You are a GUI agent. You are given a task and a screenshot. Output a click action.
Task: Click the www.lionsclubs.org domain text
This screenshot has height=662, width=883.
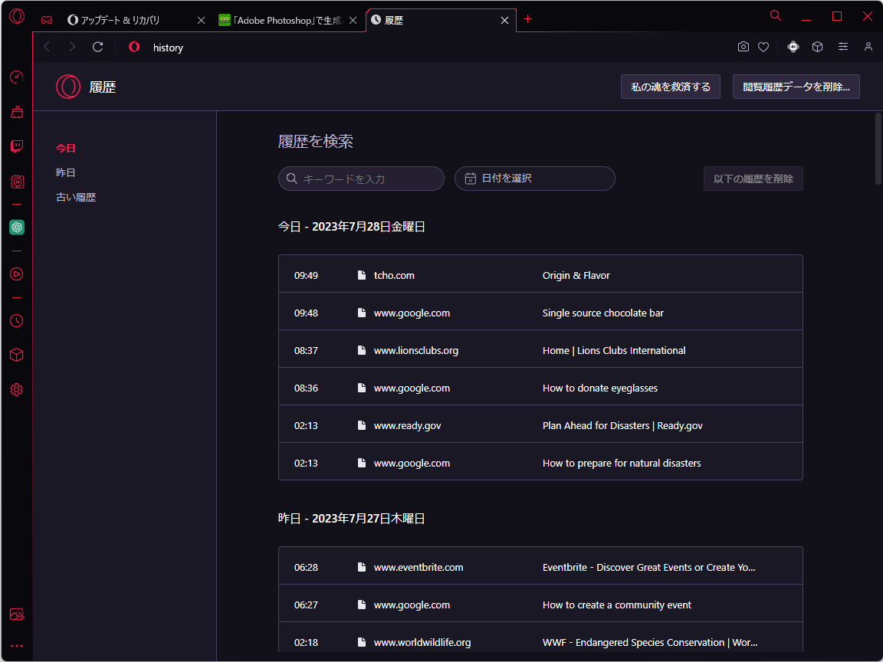tap(416, 351)
